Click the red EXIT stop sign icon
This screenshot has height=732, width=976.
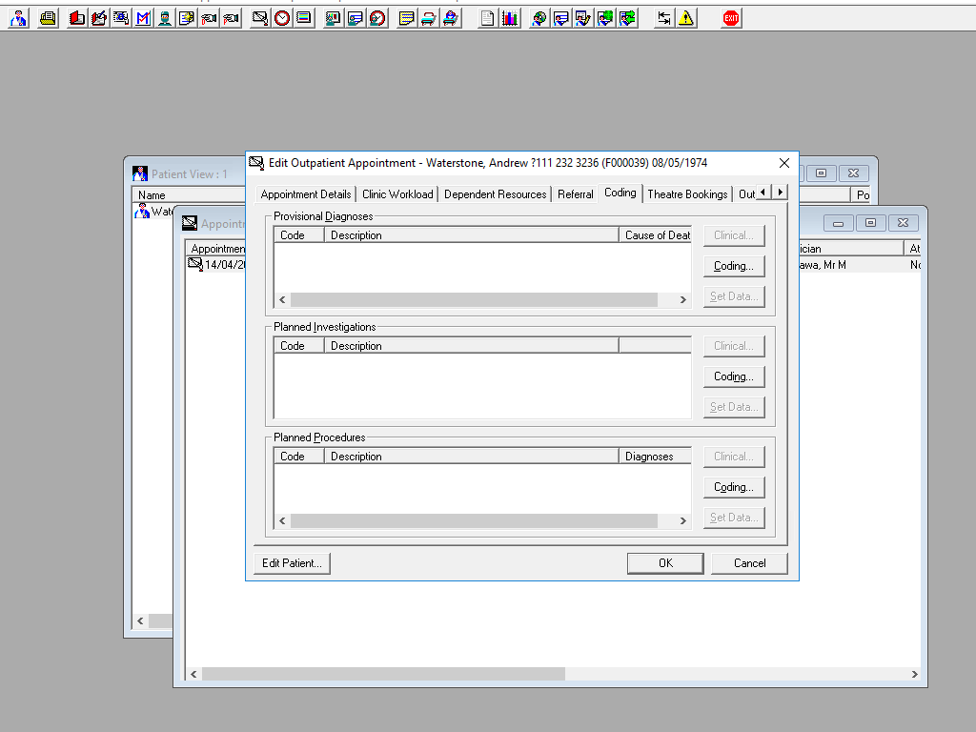pyautogui.click(x=731, y=18)
